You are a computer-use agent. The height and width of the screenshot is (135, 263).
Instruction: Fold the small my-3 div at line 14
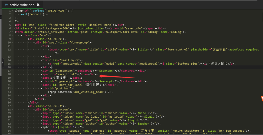[x=13, y=60]
